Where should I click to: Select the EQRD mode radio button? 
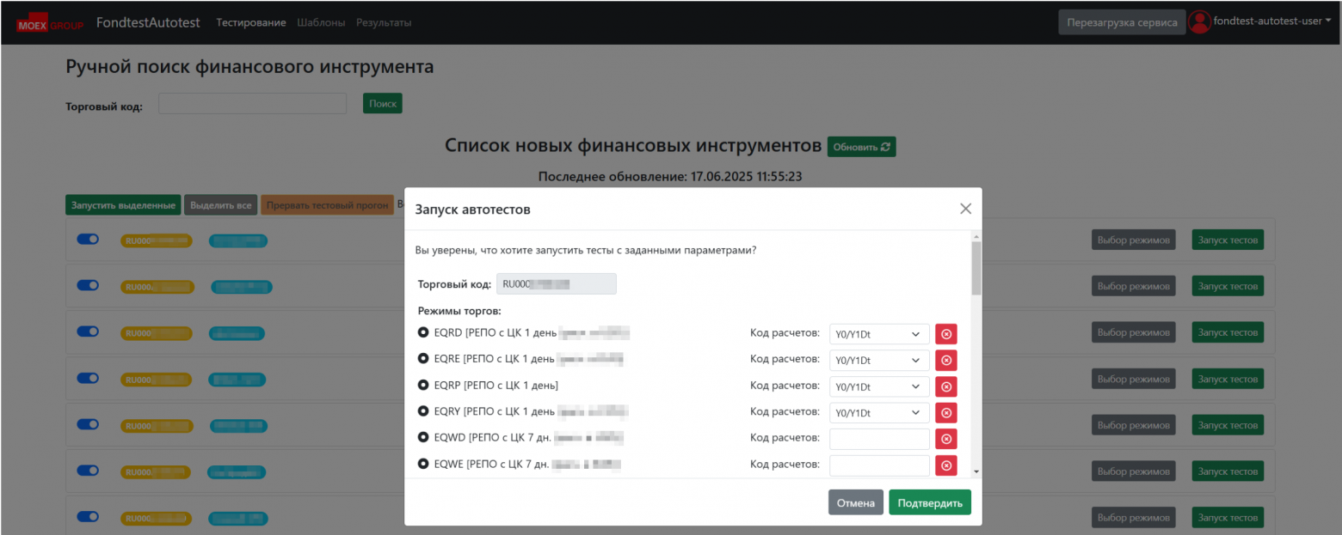422,333
